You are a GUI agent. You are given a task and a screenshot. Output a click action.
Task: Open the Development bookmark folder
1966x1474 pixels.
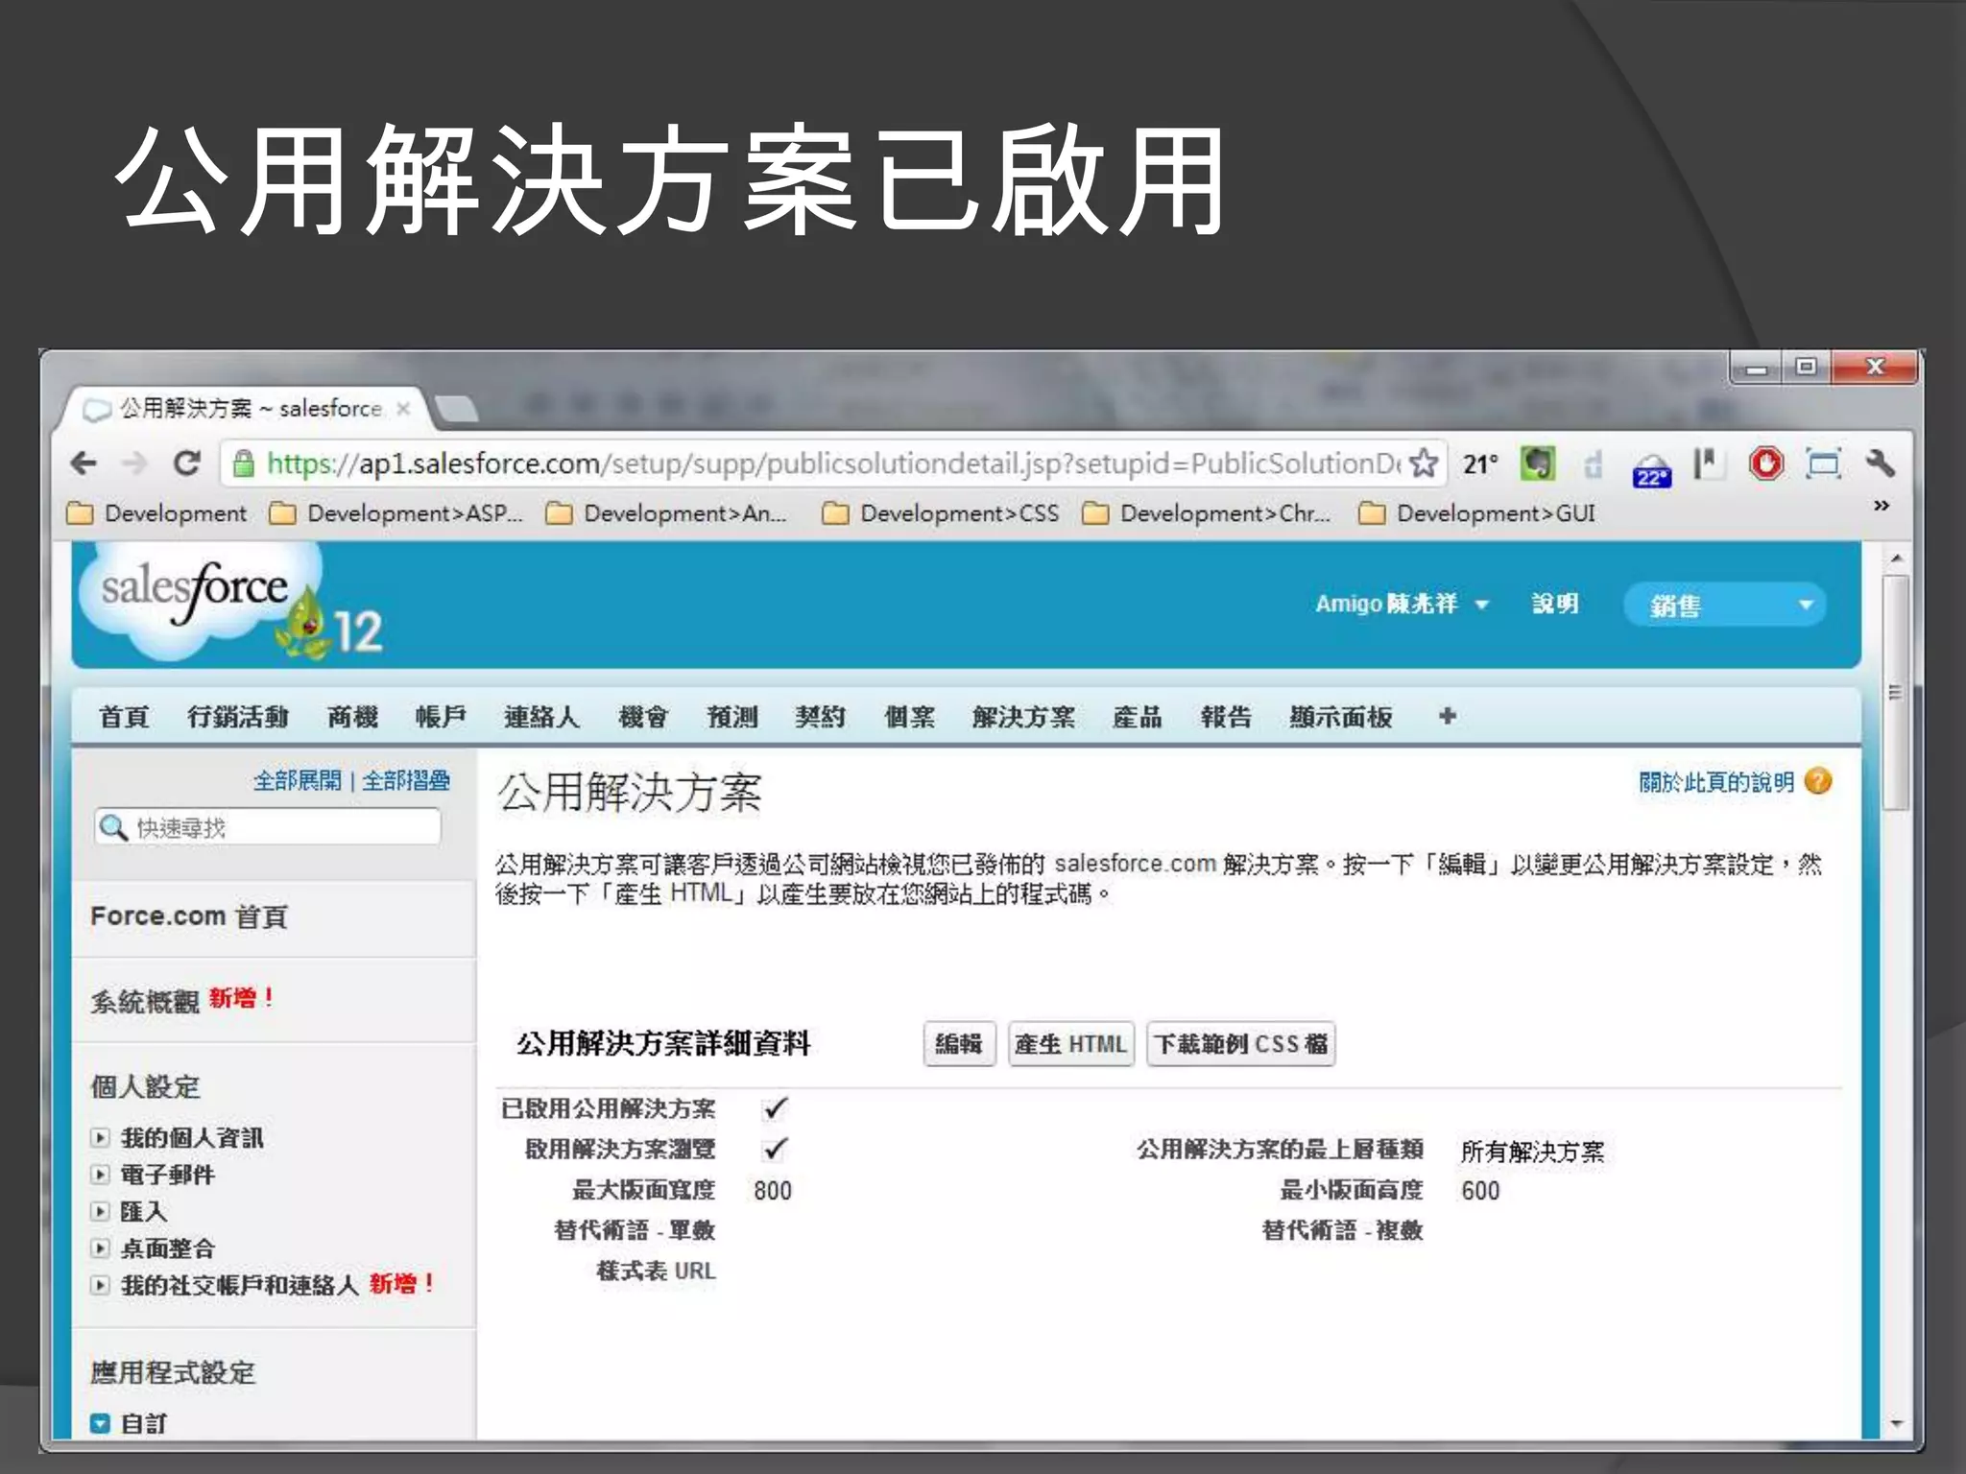pos(157,513)
